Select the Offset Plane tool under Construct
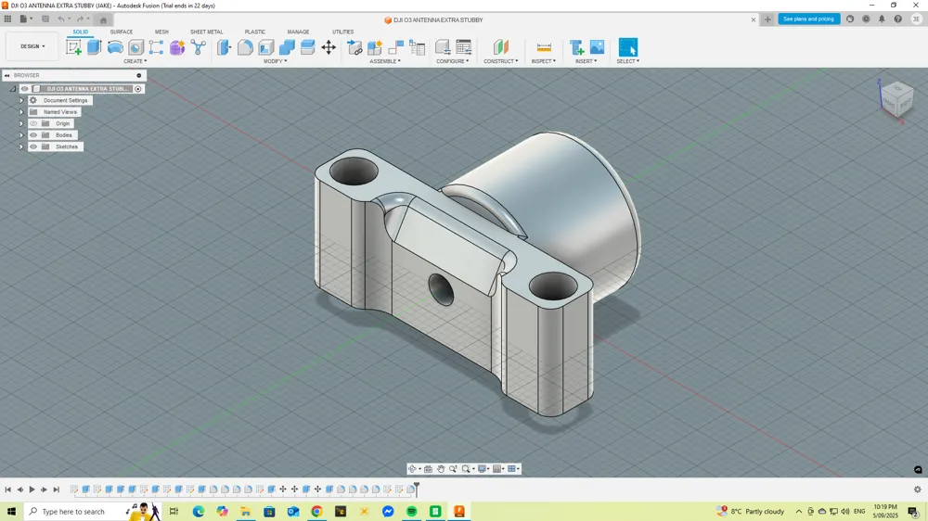 click(501, 47)
